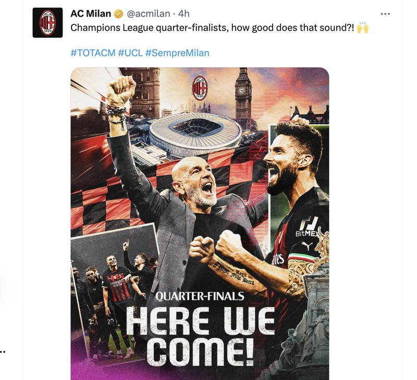Open the #TOTACM hashtag

(93, 53)
